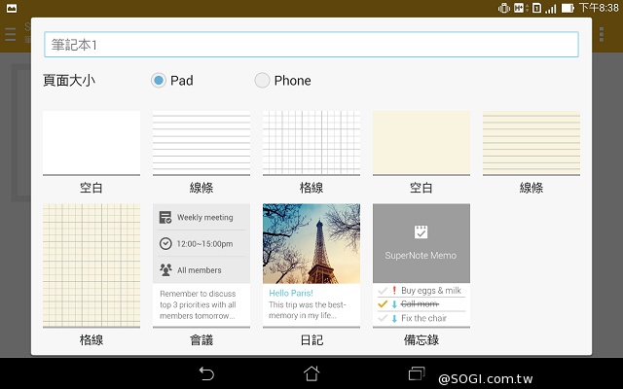Screen dimensions: 623x389
Task: Open the hamburger menu behind the dialog
Action: pyautogui.click(x=11, y=35)
